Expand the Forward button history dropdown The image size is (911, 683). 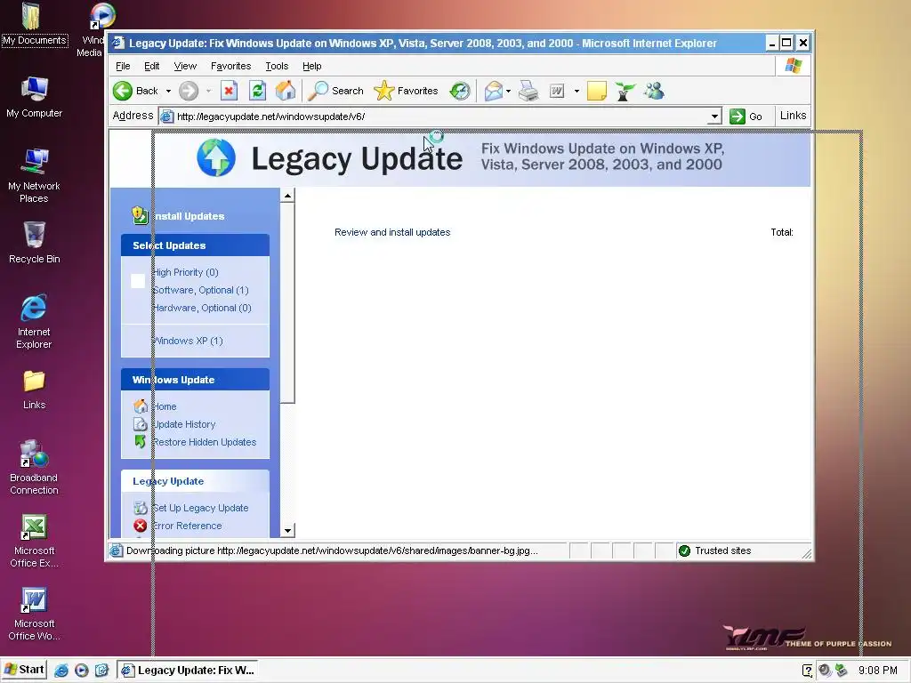click(x=208, y=92)
